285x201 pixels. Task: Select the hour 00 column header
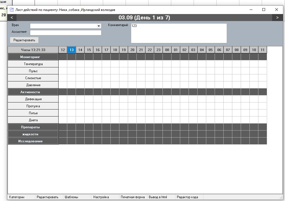167,50
